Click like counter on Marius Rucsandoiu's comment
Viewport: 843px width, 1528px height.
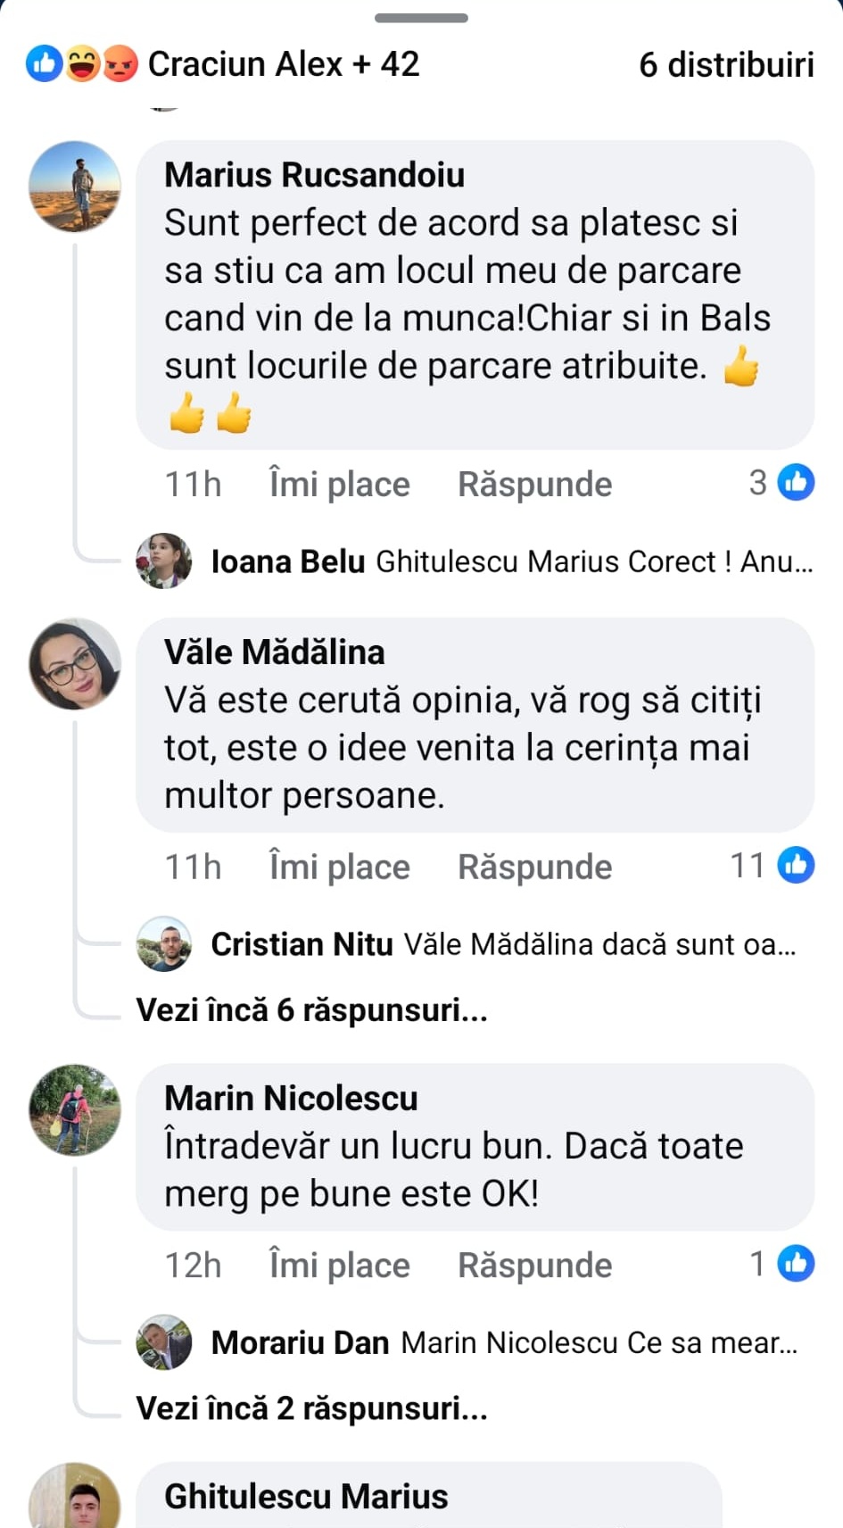781,483
